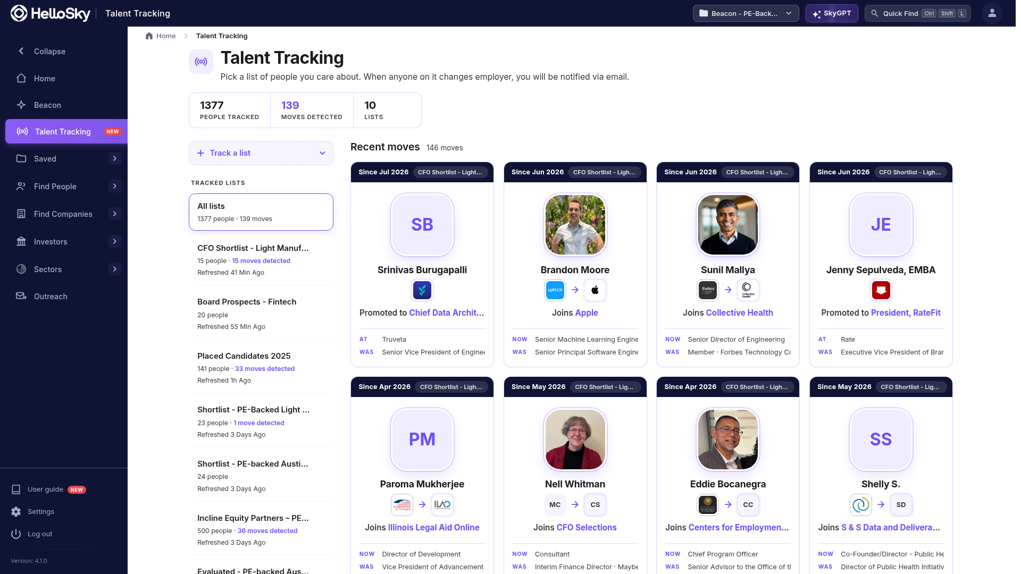Click Srinivas Burugapalli's SB avatar
The height and width of the screenshot is (574, 1021).
pos(422,224)
